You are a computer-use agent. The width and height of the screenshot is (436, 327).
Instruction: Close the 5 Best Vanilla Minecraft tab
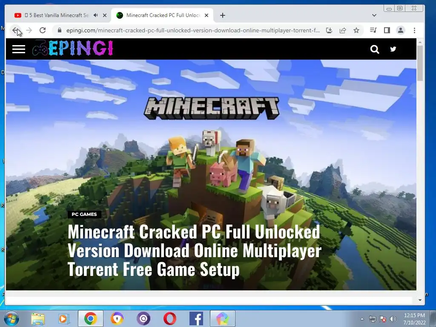point(105,15)
